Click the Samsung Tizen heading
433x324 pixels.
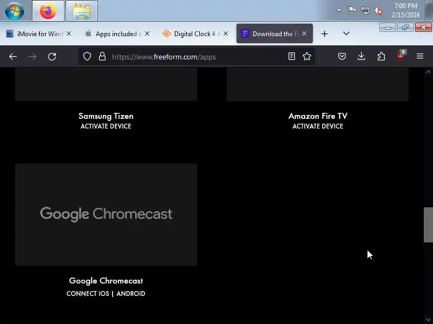(x=106, y=116)
